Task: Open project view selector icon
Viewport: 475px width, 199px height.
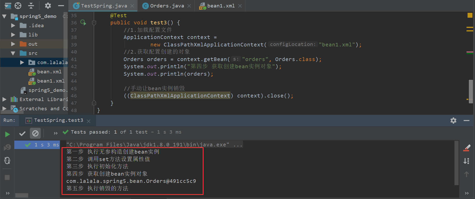Action: click(x=8, y=5)
